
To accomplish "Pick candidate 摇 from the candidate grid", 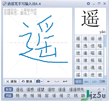I will [x=93, y=60].
